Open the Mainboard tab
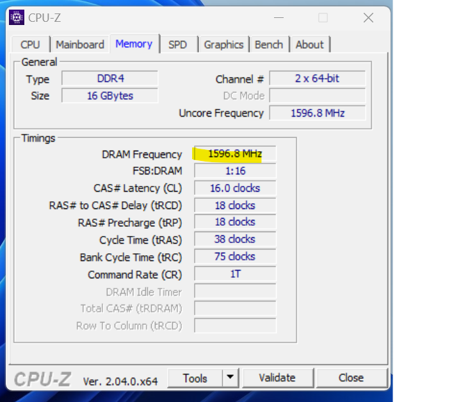 (x=80, y=45)
